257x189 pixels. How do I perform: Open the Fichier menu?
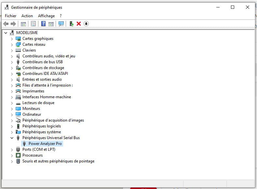click(10, 16)
